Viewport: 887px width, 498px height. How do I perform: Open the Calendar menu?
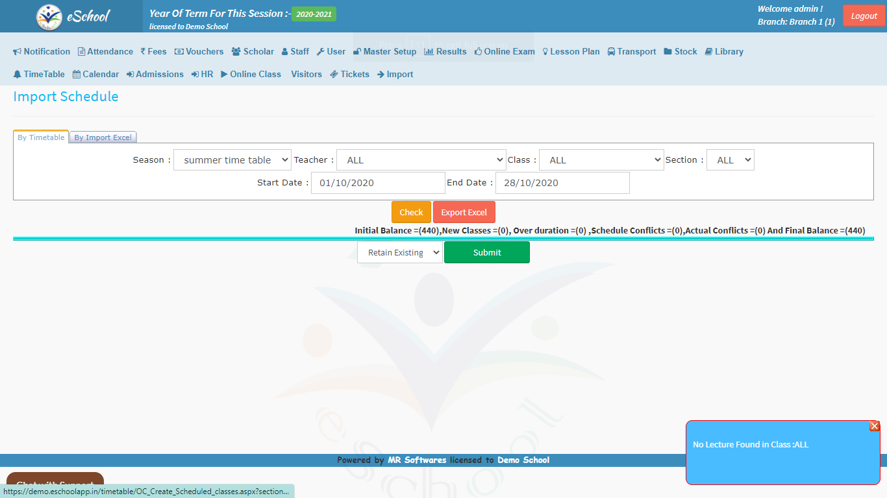95,75
